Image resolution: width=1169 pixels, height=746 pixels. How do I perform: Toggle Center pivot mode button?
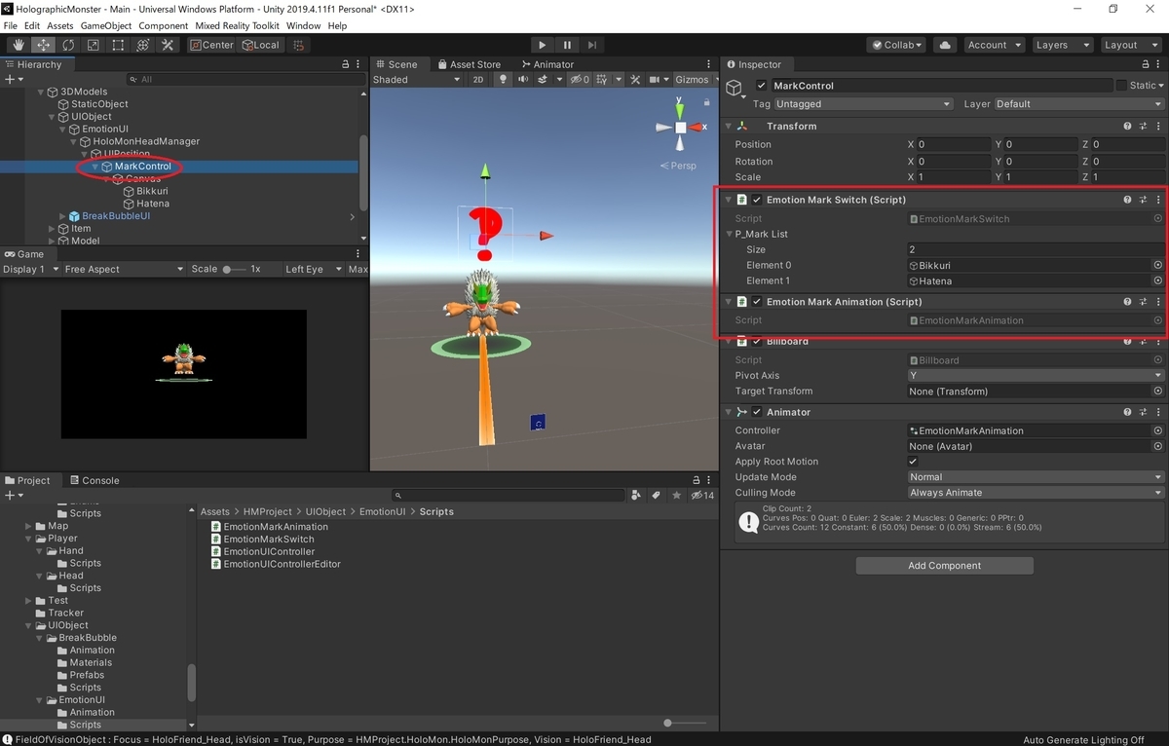(x=211, y=45)
